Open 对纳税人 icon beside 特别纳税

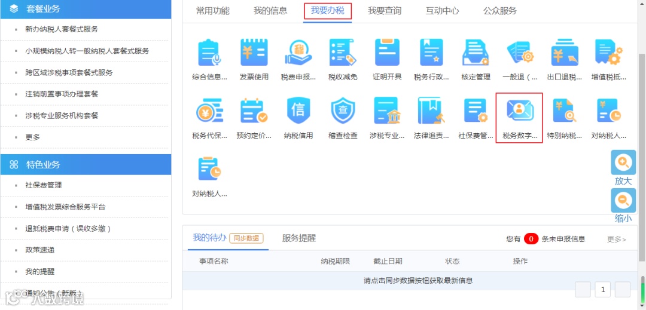608,111
